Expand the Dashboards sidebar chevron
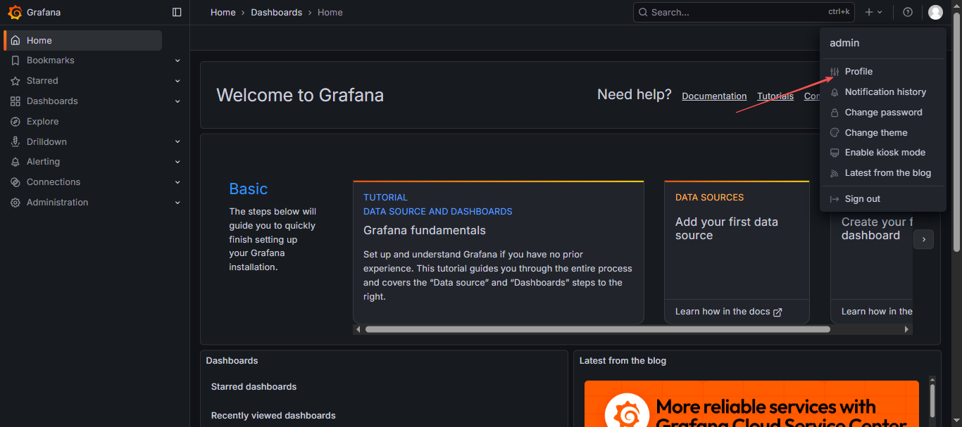This screenshot has height=427, width=962. [x=177, y=101]
